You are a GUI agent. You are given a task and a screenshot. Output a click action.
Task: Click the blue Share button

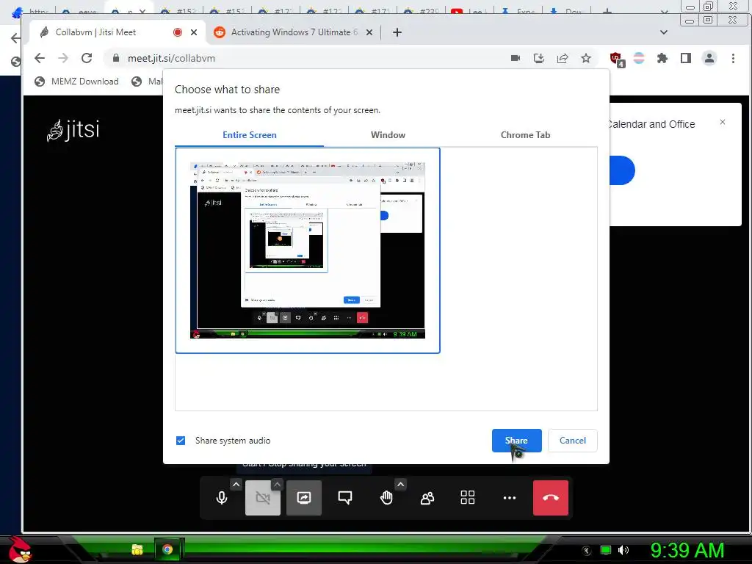[x=516, y=441]
